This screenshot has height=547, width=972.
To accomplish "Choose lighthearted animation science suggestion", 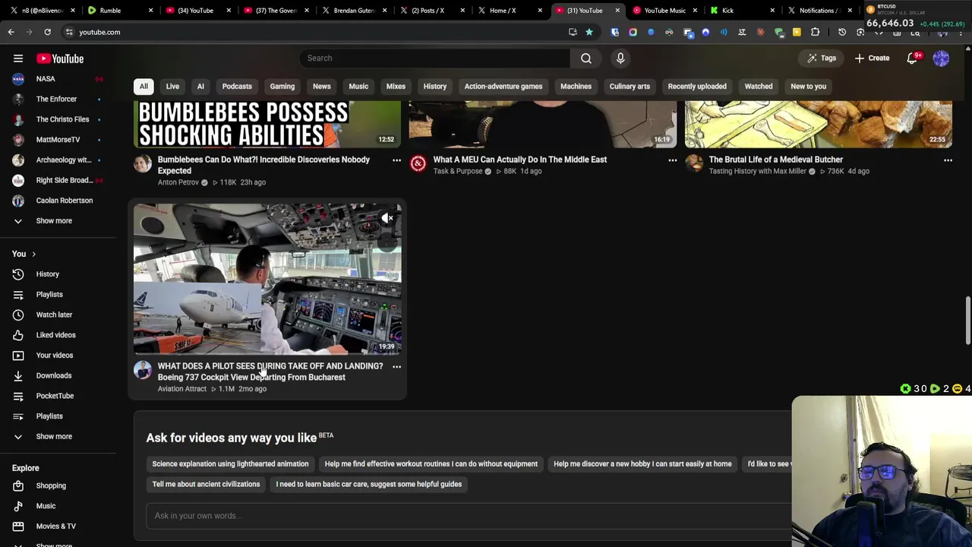I will [230, 464].
